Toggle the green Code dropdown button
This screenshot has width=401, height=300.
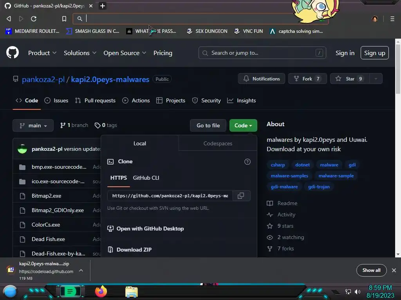[243, 125]
